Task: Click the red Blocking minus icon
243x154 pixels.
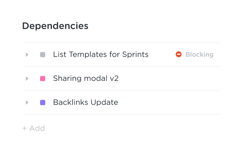Action: coord(179,55)
